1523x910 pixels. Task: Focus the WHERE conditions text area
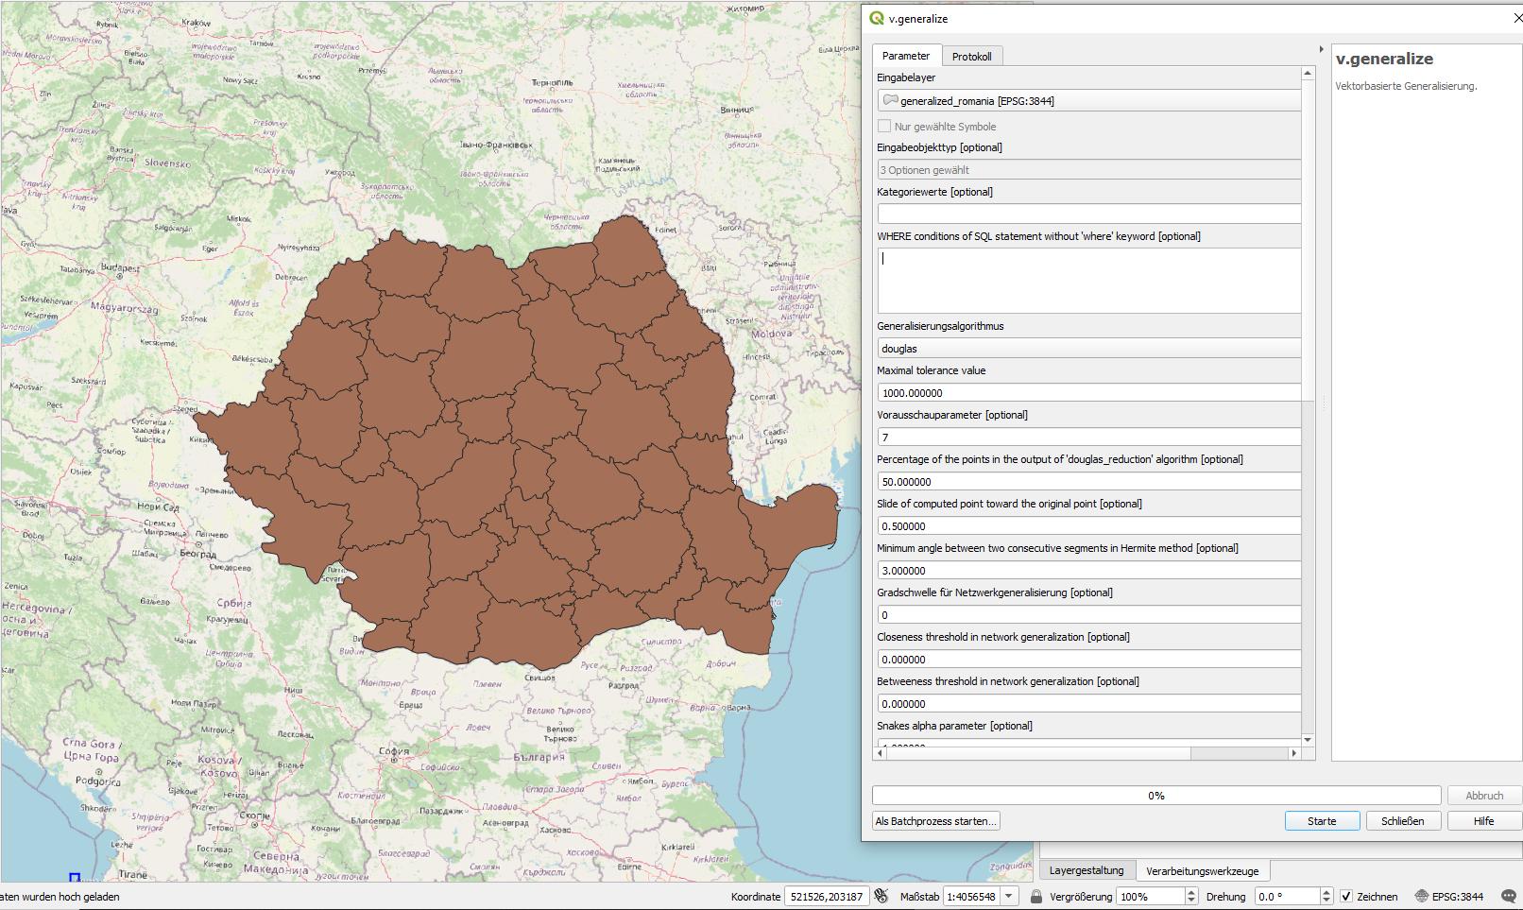tap(1088, 281)
